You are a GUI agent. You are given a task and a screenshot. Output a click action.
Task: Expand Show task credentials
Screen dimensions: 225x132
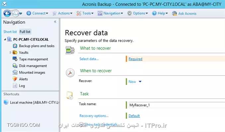pos(99,124)
